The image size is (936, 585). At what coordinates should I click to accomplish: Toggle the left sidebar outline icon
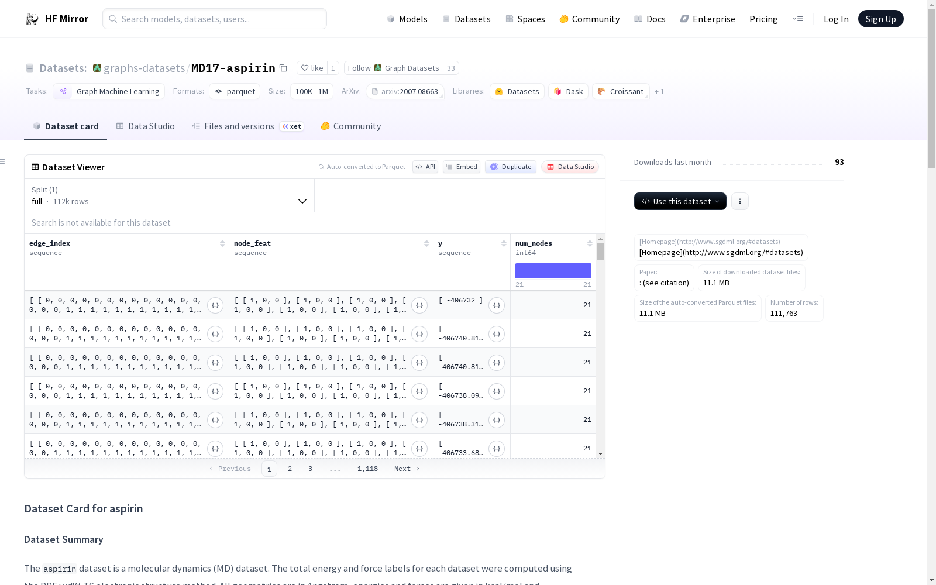3,161
